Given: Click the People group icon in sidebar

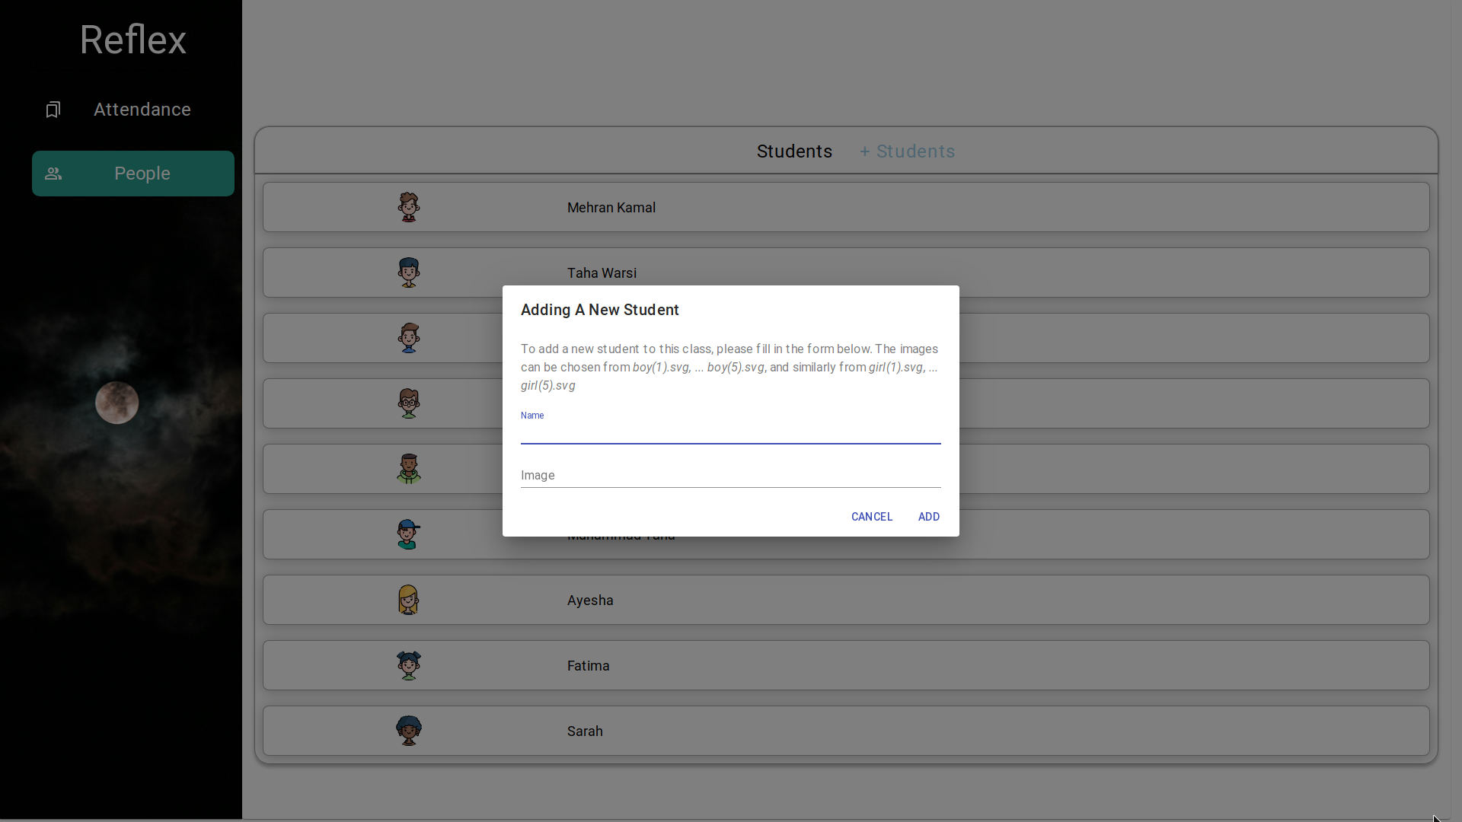Looking at the screenshot, I should pos(53,174).
